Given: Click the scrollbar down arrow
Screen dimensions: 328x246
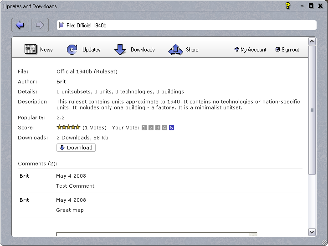Looking at the screenshot, I should coord(312,232).
